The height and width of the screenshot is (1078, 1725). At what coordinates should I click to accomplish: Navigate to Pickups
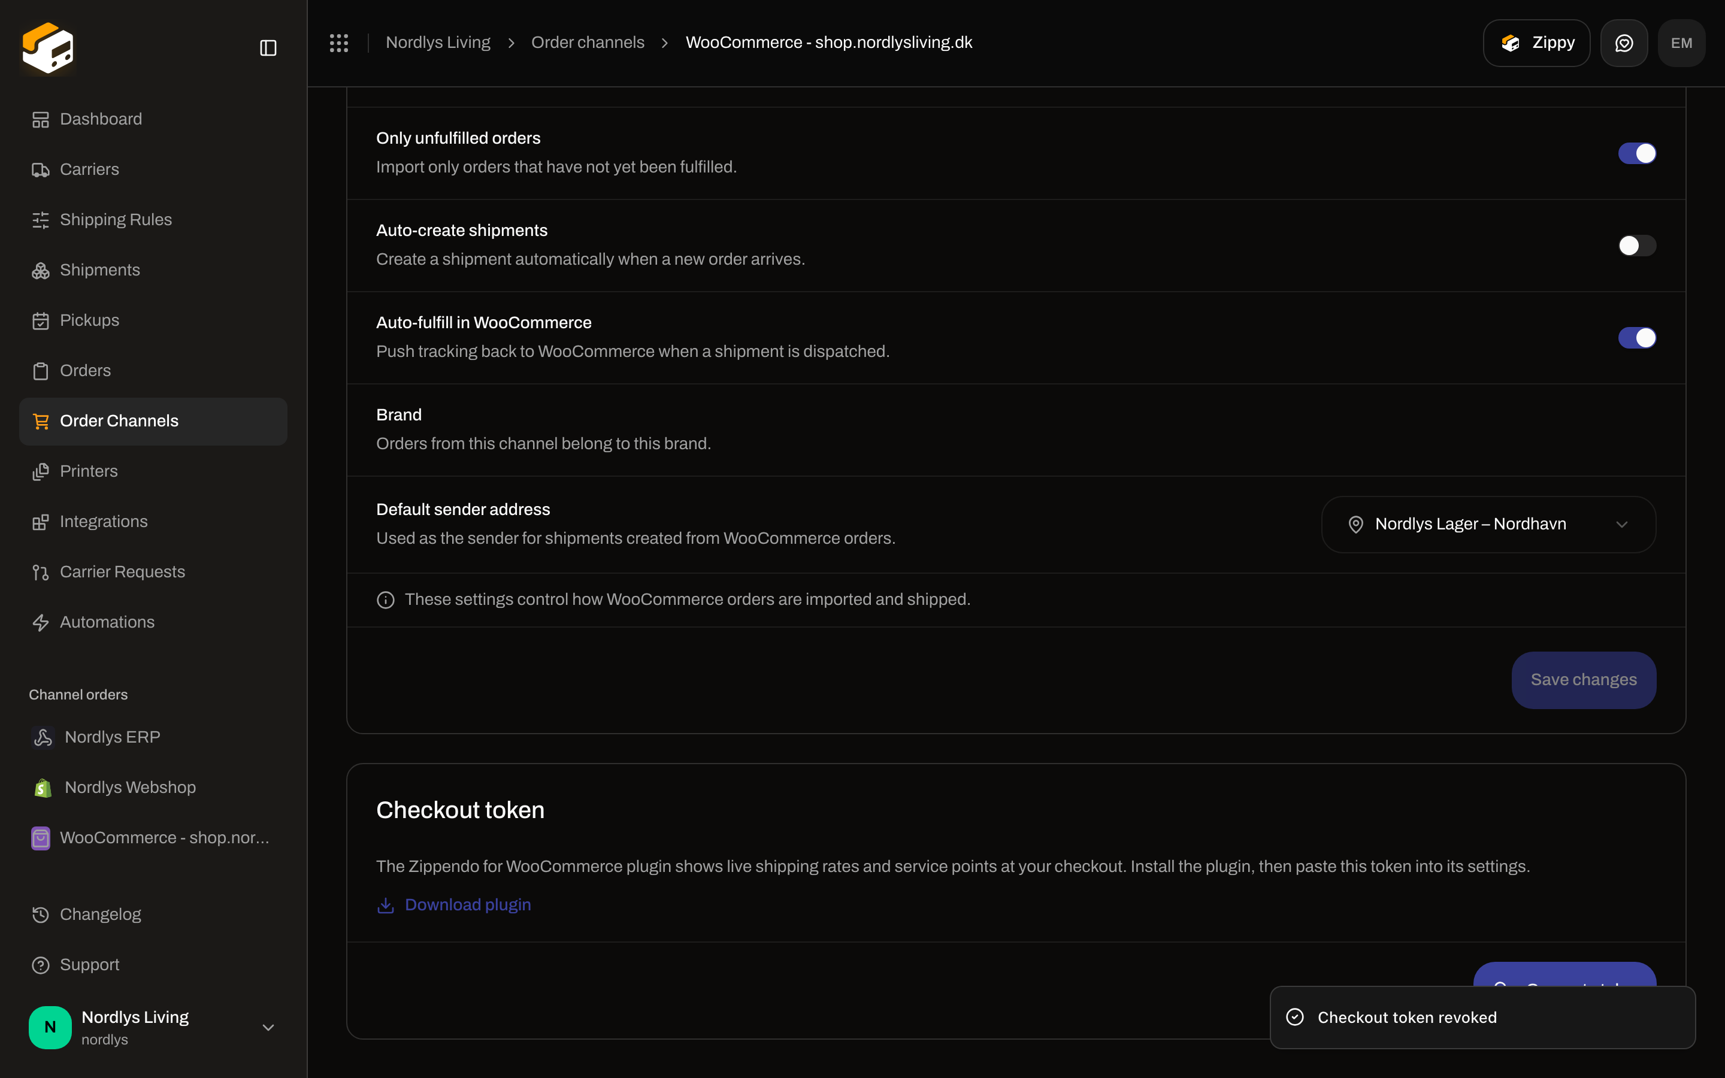(153, 320)
